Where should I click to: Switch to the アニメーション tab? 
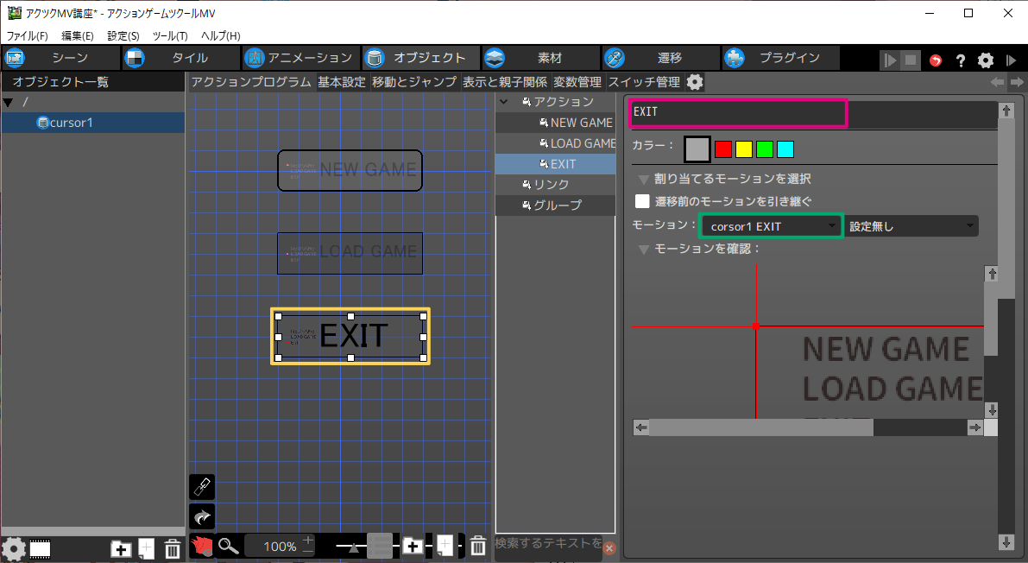tap(300, 58)
